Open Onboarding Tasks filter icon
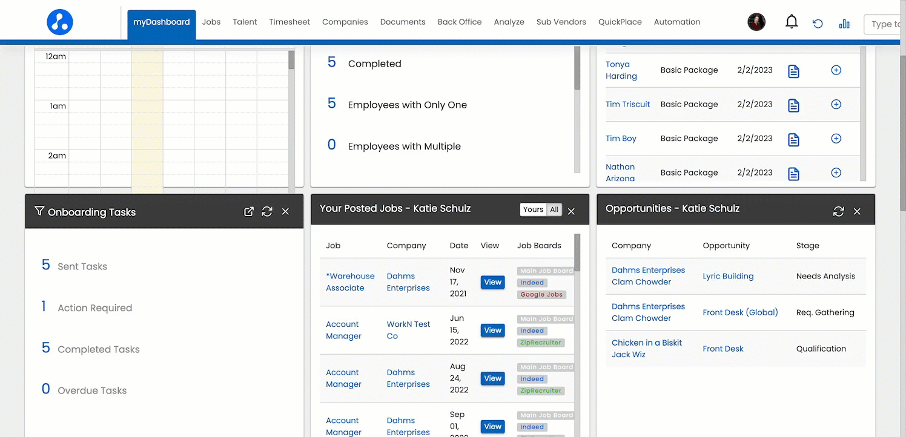The image size is (906, 437). pyautogui.click(x=39, y=211)
